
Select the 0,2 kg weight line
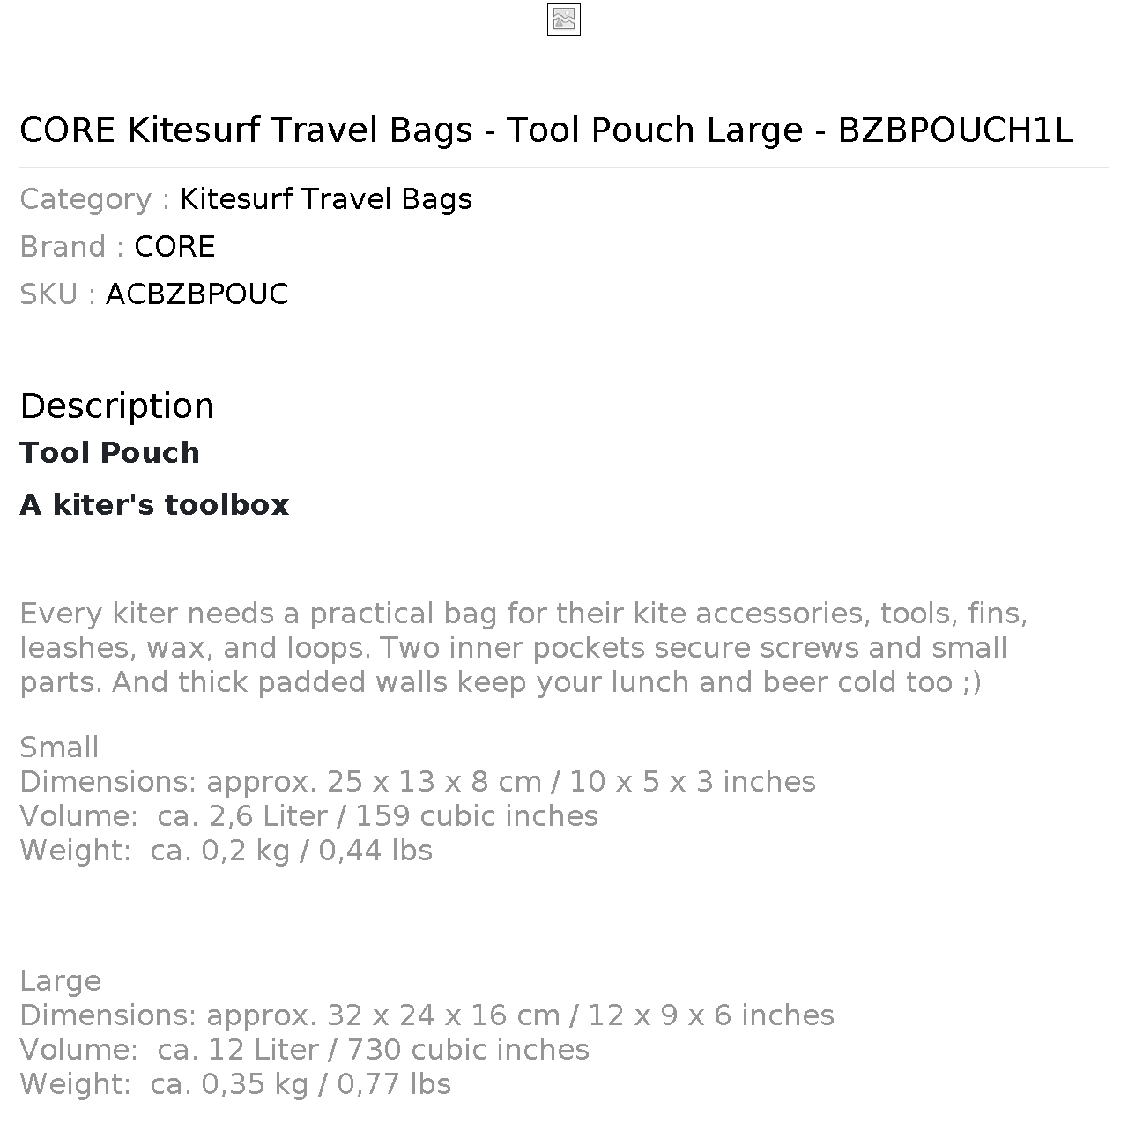(x=226, y=851)
